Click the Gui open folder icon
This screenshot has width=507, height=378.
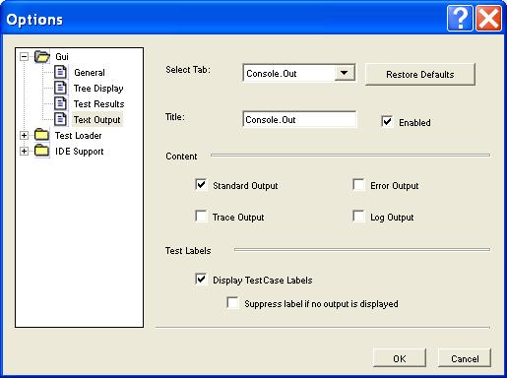pyautogui.click(x=42, y=56)
